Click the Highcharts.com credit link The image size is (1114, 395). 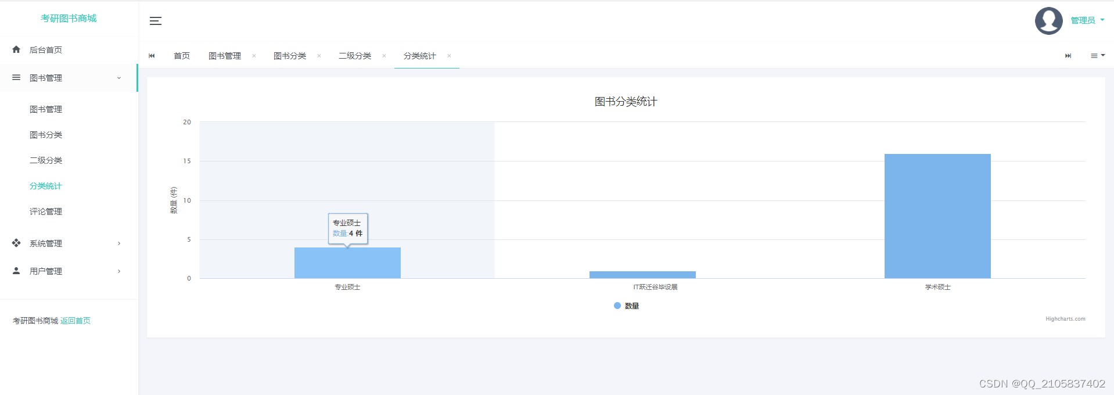pyautogui.click(x=1065, y=319)
